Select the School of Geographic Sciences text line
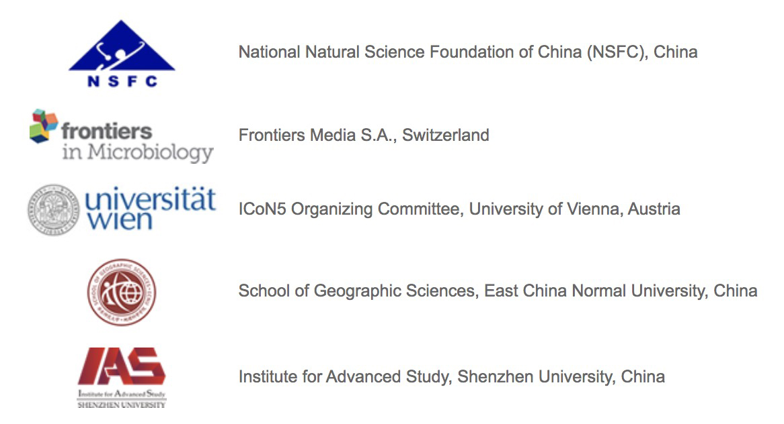 tap(498, 290)
